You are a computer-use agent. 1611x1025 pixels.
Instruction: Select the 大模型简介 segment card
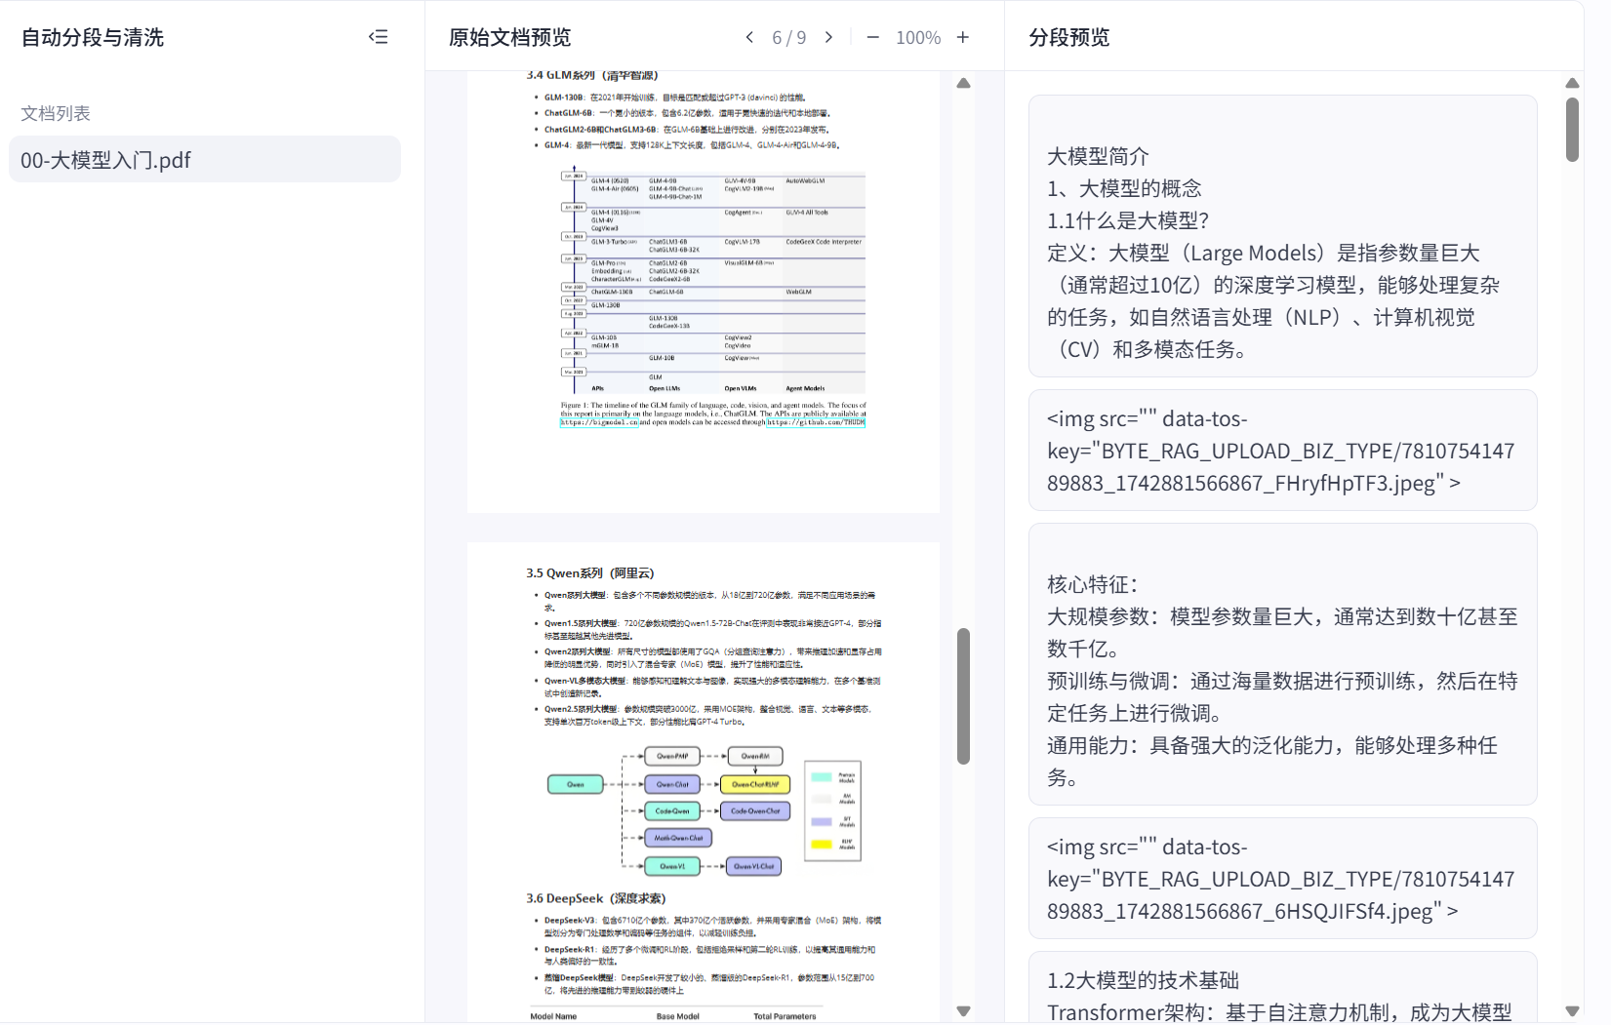point(1282,236)
